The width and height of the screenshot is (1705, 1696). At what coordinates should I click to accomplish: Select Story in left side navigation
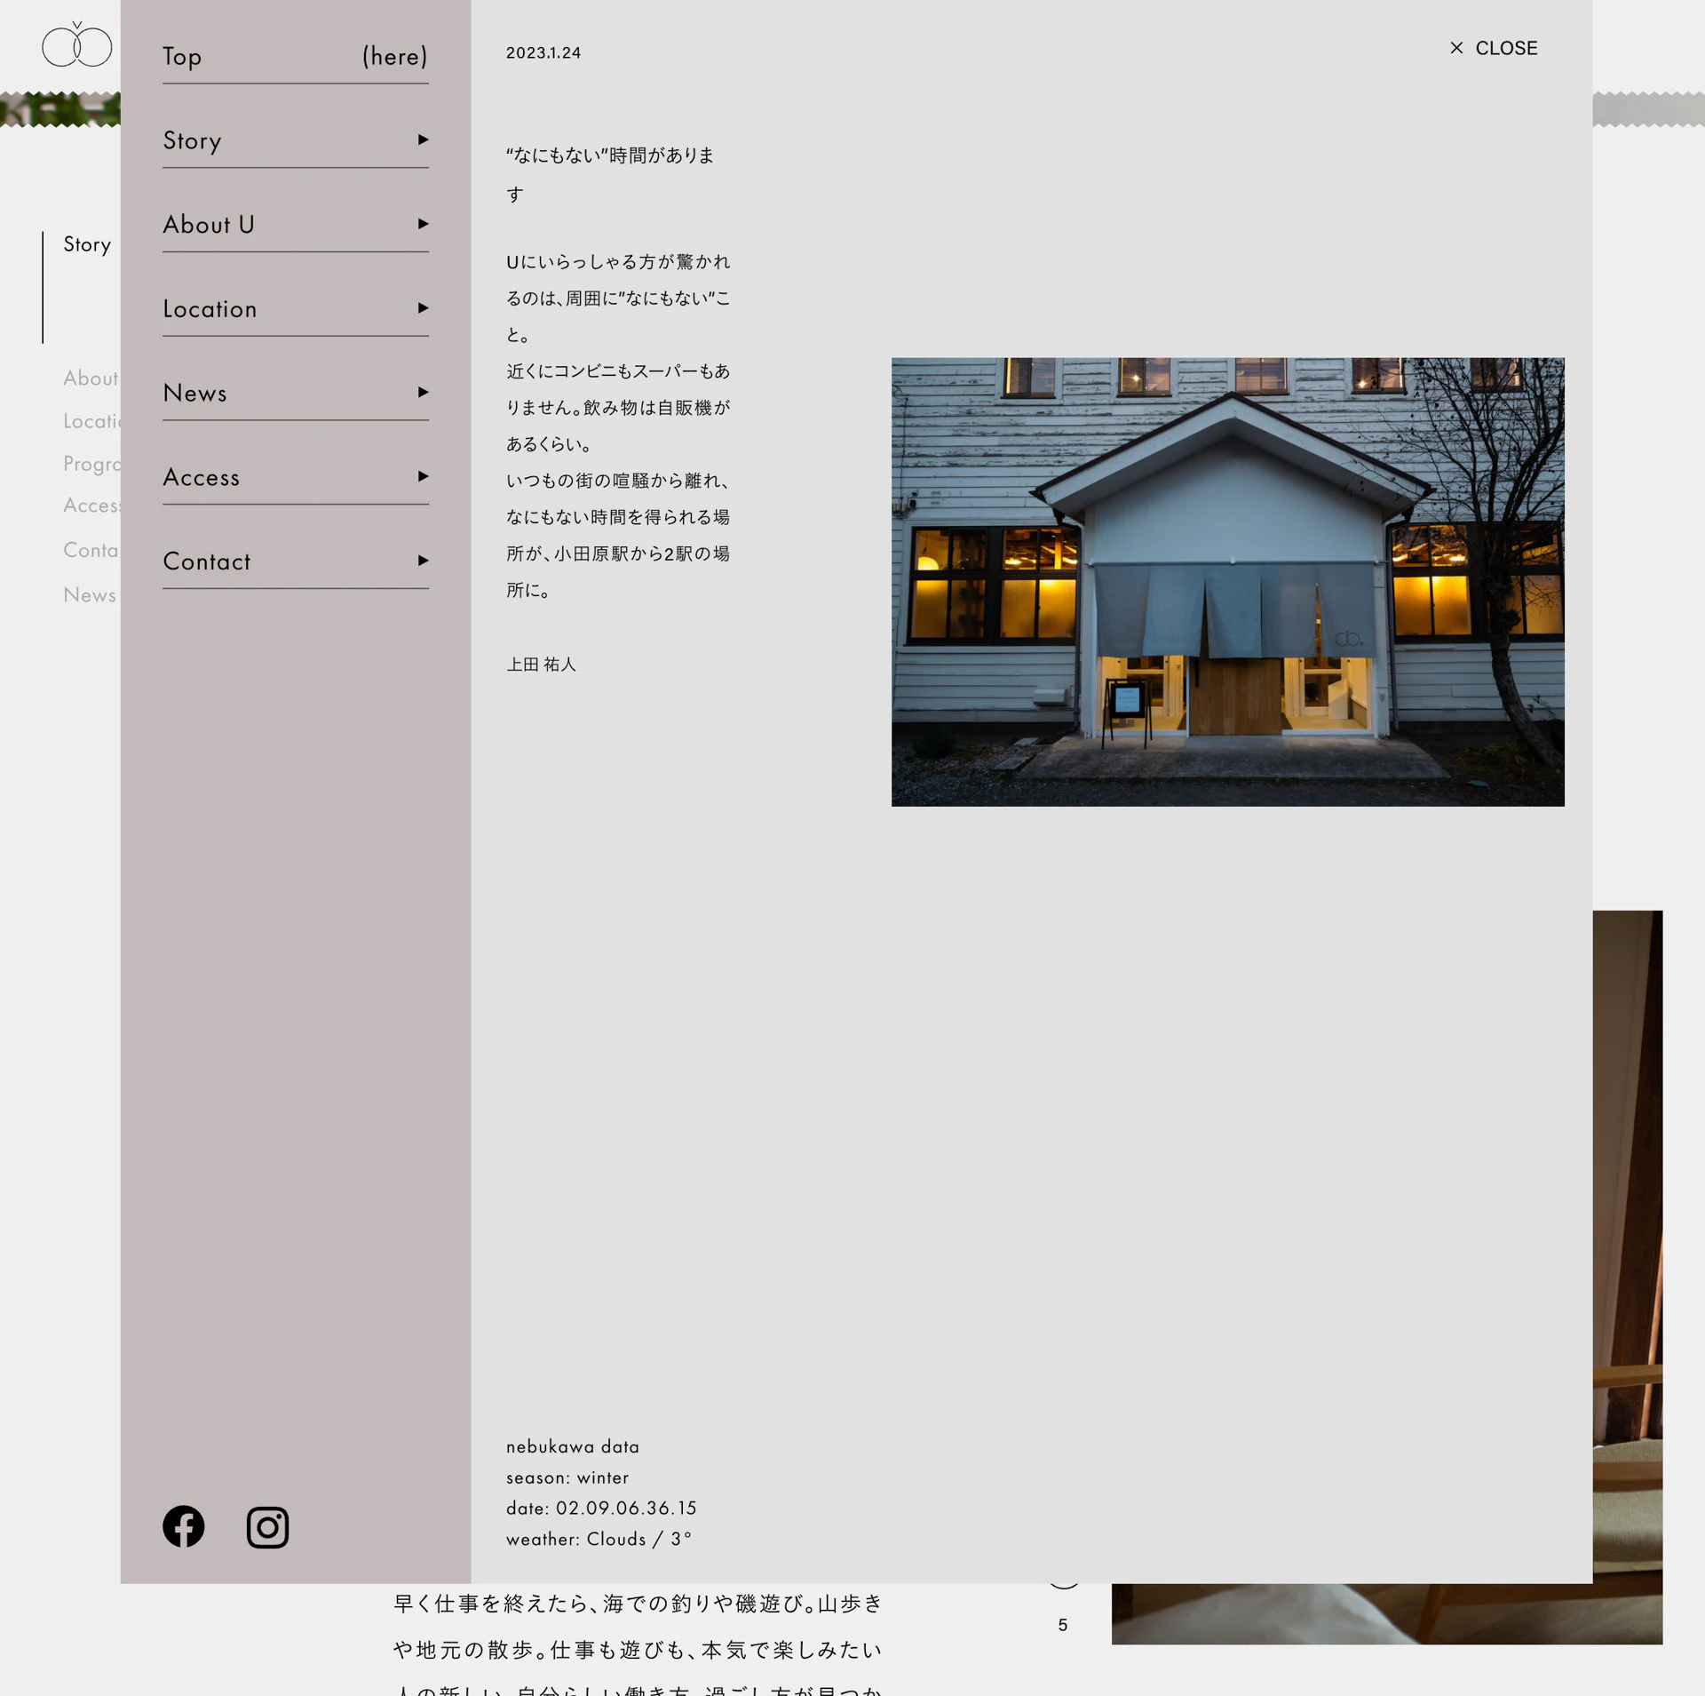(x=87, y=244)
